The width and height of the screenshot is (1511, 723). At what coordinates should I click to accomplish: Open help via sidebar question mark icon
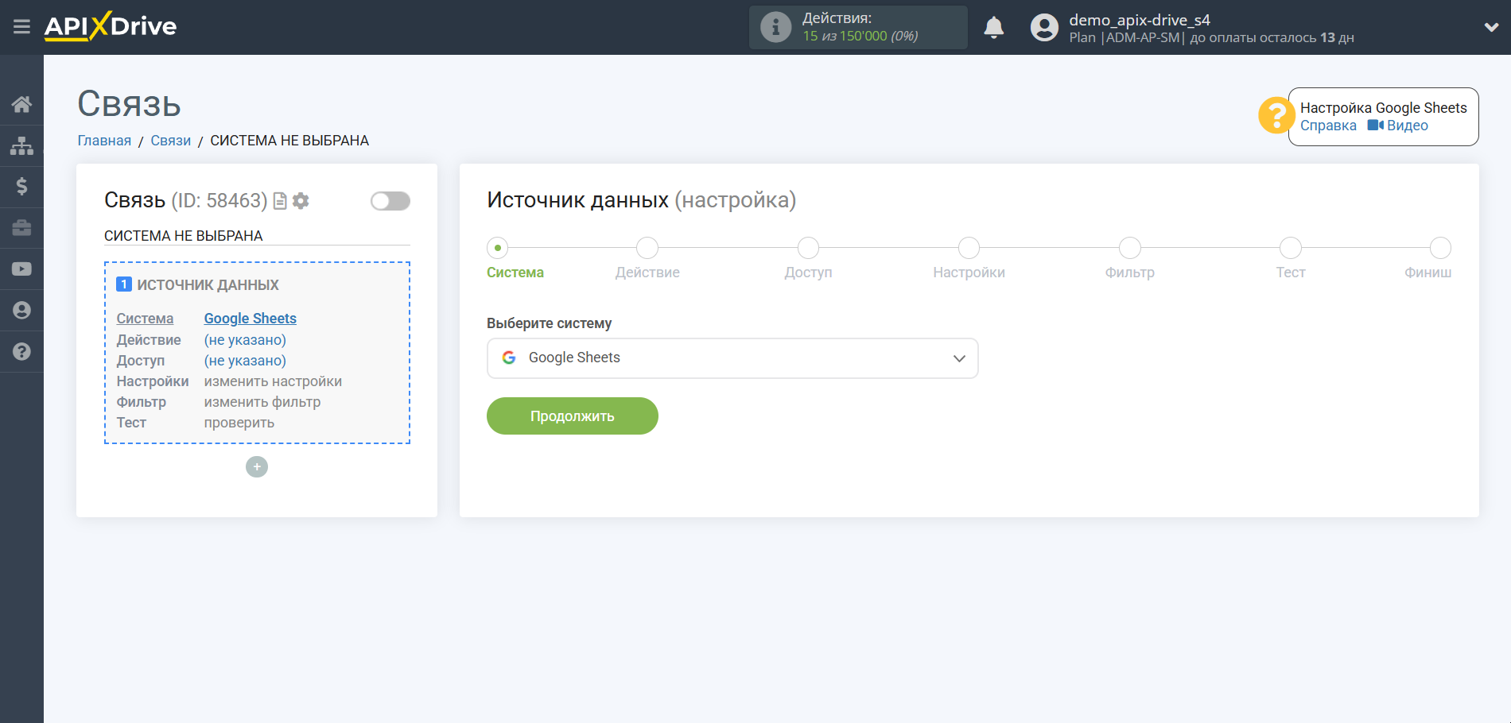(21, 351)
